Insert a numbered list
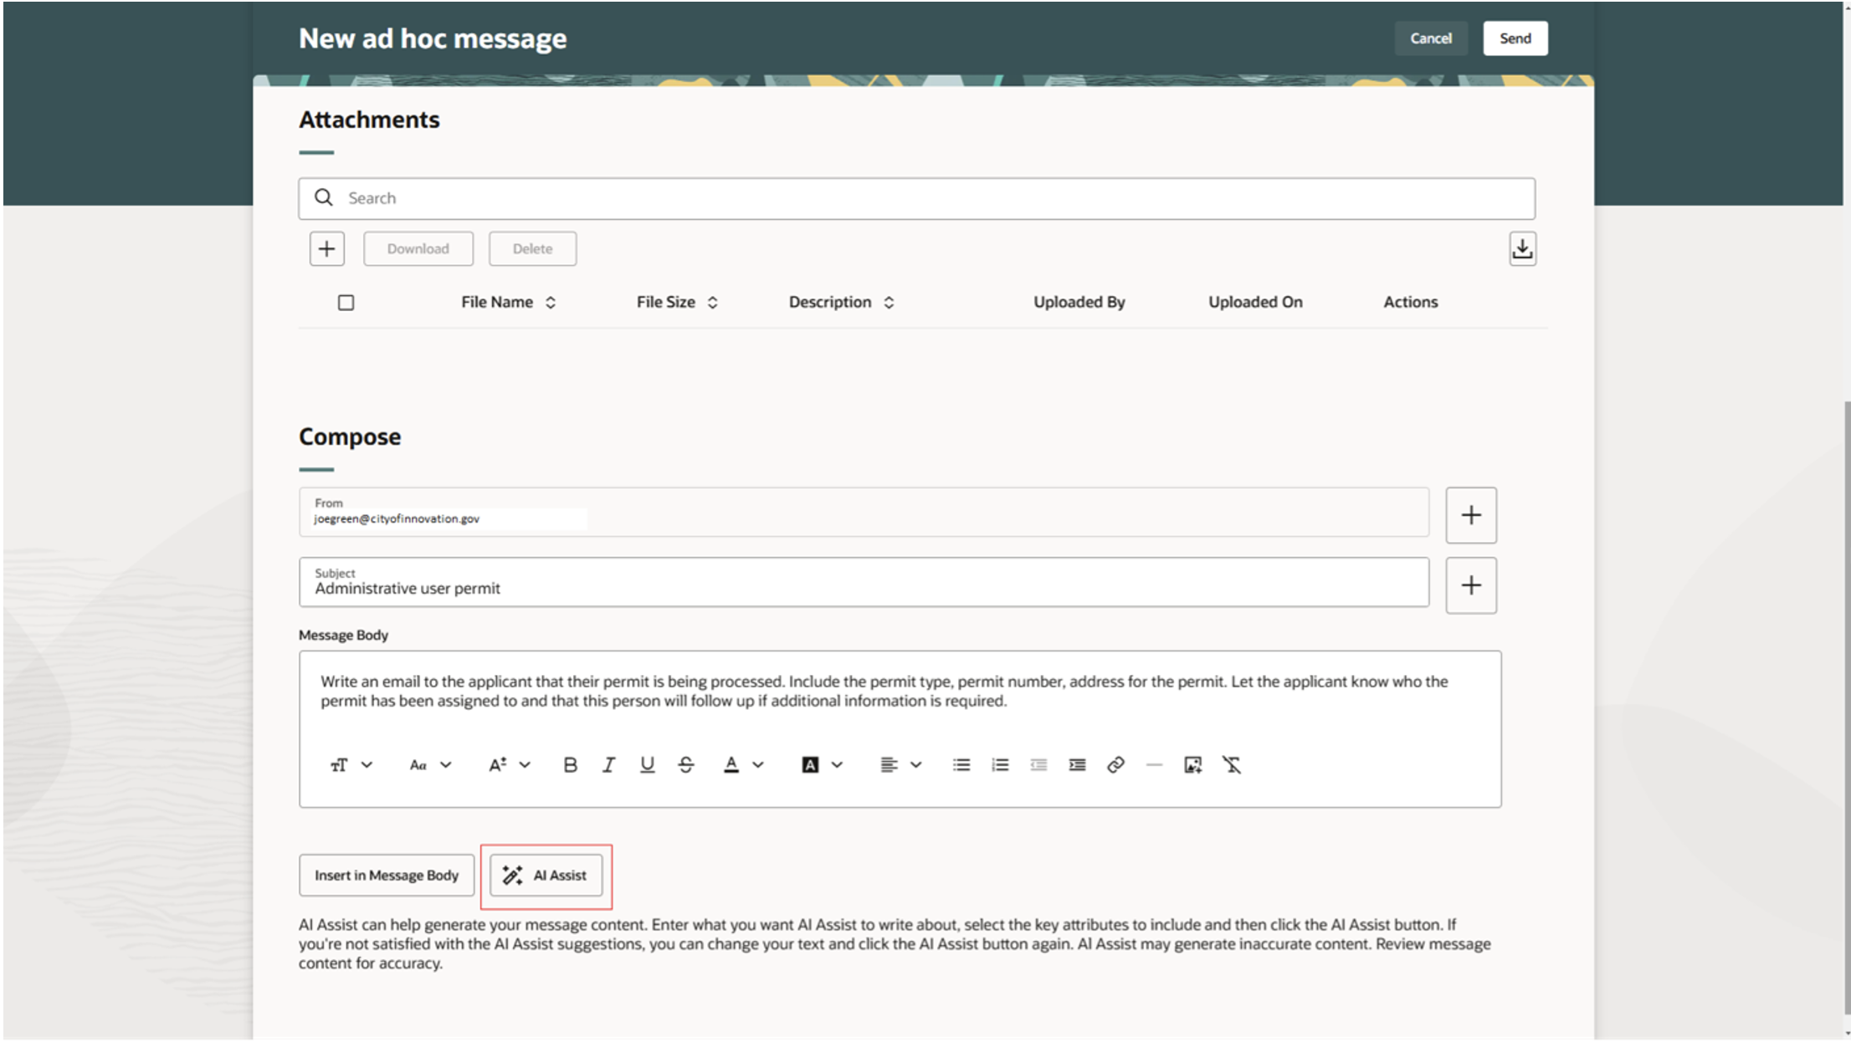Screen dimensions: 1851x1042 998,764
